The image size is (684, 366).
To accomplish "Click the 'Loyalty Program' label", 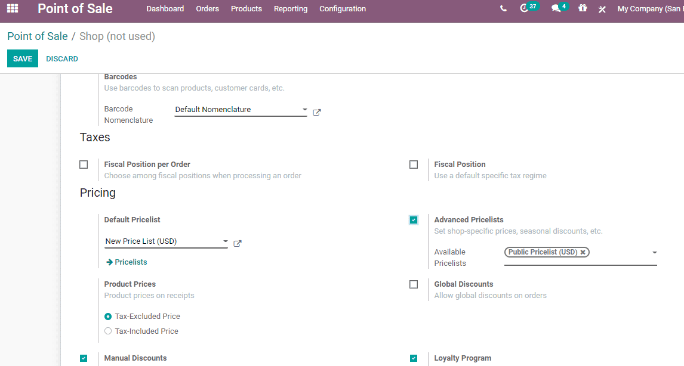I will tap(463, 358).
